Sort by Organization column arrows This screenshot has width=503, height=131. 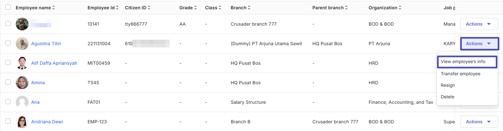[x=400, y=8]
